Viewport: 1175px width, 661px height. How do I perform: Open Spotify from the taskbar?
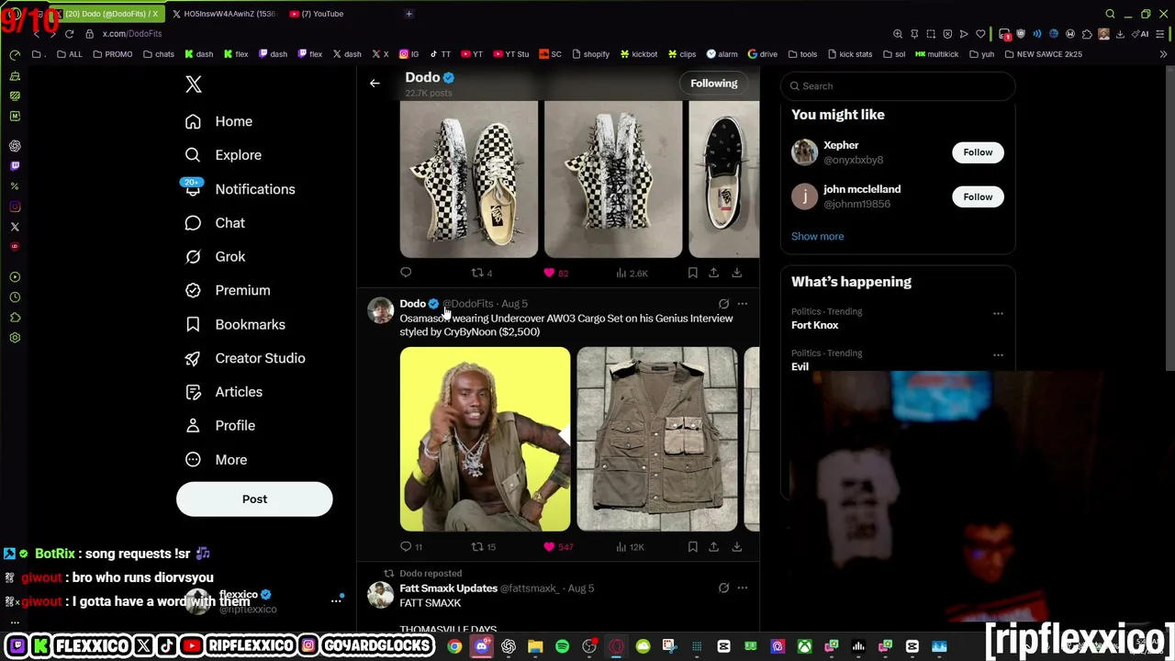click(562, 646)
